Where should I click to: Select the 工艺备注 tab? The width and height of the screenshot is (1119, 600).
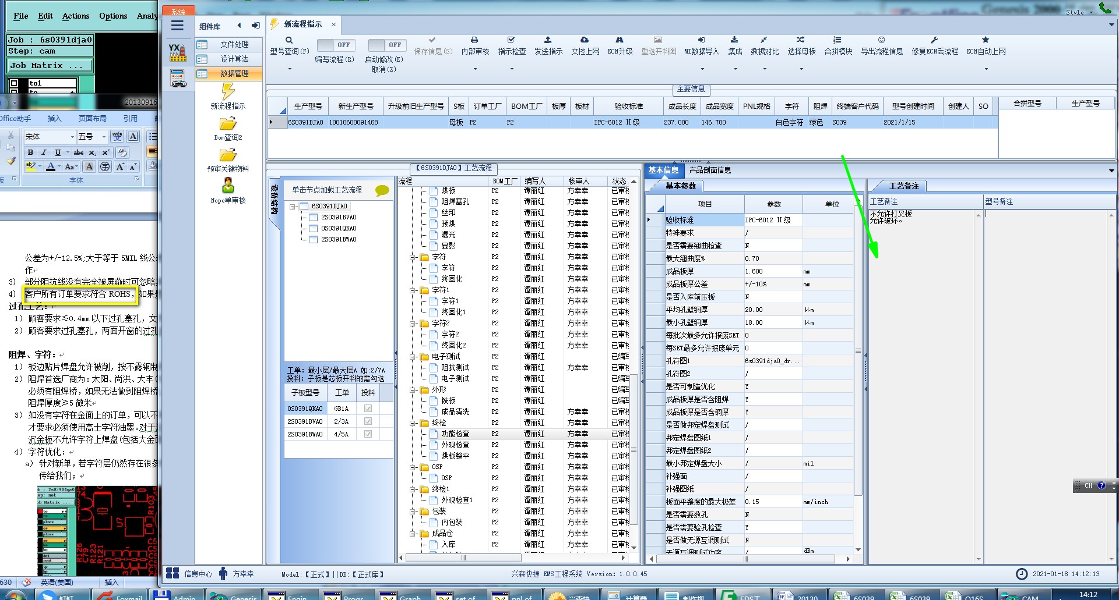point(904,186)
